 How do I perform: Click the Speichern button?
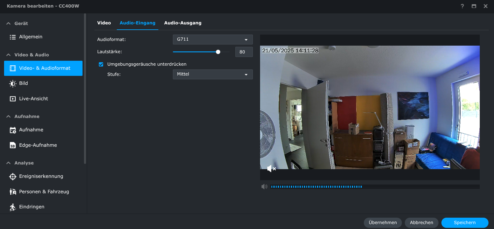tap(464, 223)
